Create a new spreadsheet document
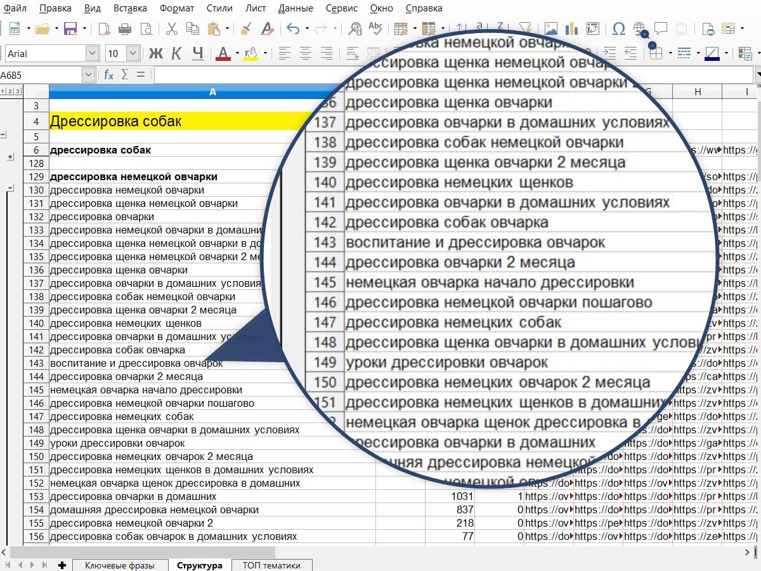The image size is (761, 571). pos(15,29)
